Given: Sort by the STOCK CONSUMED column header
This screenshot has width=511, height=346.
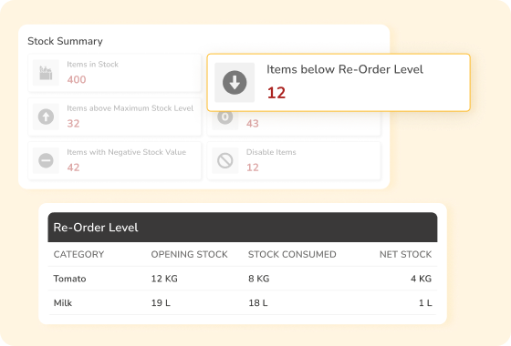Looking at the screenshot, I should (x=292, y=254).
